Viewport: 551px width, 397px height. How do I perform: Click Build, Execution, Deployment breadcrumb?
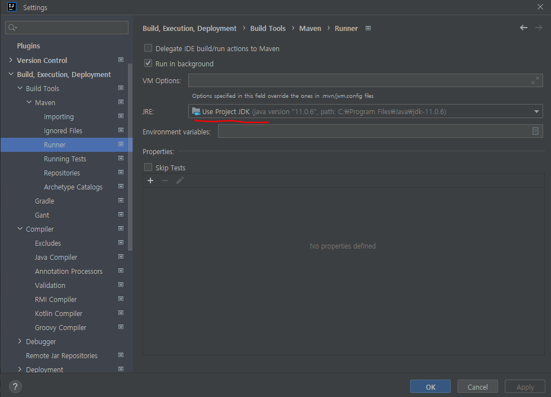click(x=189, y=29)
